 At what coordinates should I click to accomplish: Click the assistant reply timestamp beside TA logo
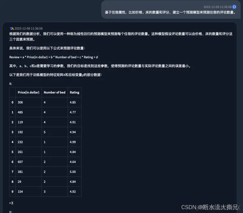pyautogui.click(x=28, y=28)
